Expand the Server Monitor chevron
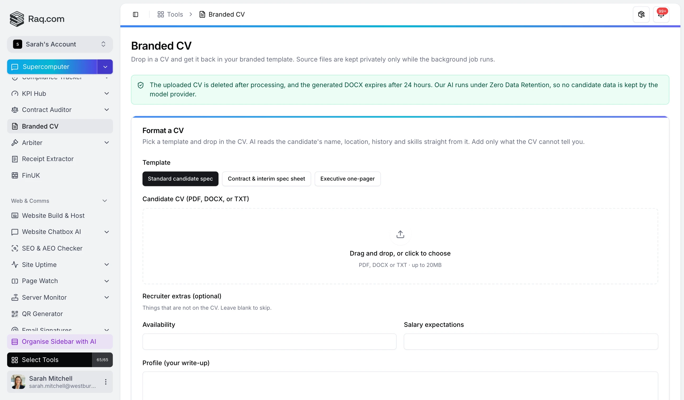Viewport: 684px width, 400px height. [107, 297]
